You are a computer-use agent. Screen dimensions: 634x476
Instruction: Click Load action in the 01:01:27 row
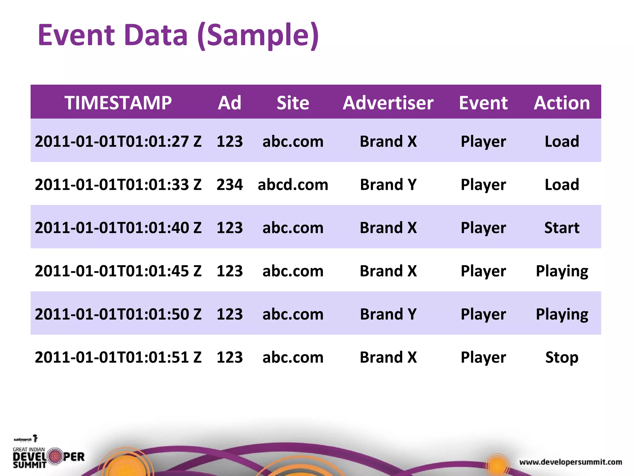[x=562, y=141]
